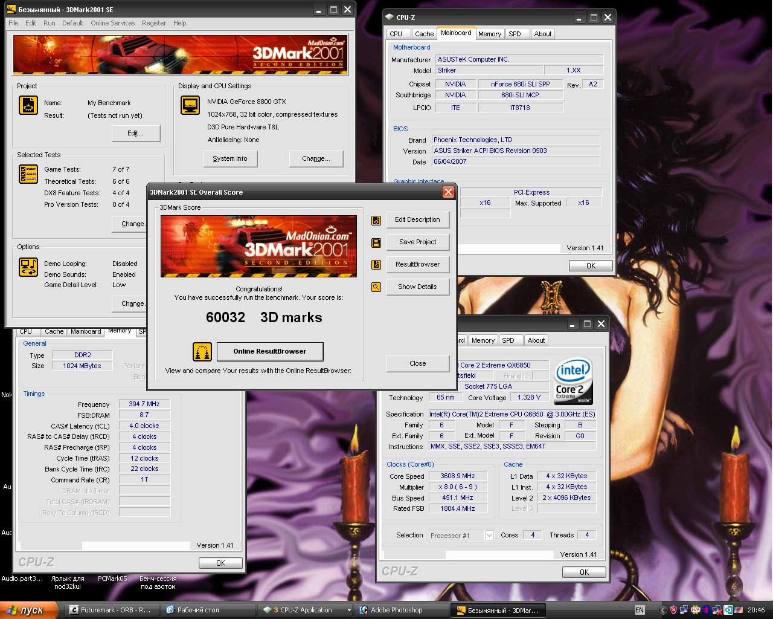This screenshot has width=773, height=619.
Task: Open the File menu in 3DMark2001
Action: (13, 23)
